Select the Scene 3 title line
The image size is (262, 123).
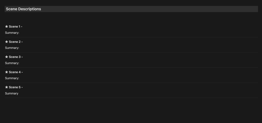16,57
